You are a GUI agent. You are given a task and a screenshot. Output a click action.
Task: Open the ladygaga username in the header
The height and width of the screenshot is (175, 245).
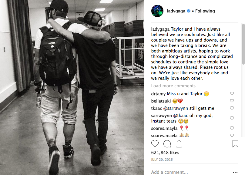[176, 11]
